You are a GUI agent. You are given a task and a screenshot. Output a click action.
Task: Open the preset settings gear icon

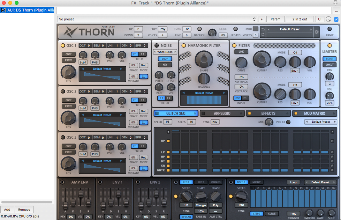[317, 32]
